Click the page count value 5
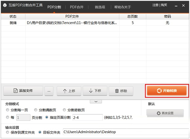The image size is (190, 139). coord(133,23)
